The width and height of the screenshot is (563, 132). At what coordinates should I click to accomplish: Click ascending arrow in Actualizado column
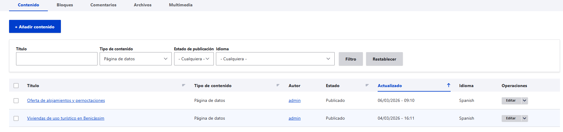[449, 85]
